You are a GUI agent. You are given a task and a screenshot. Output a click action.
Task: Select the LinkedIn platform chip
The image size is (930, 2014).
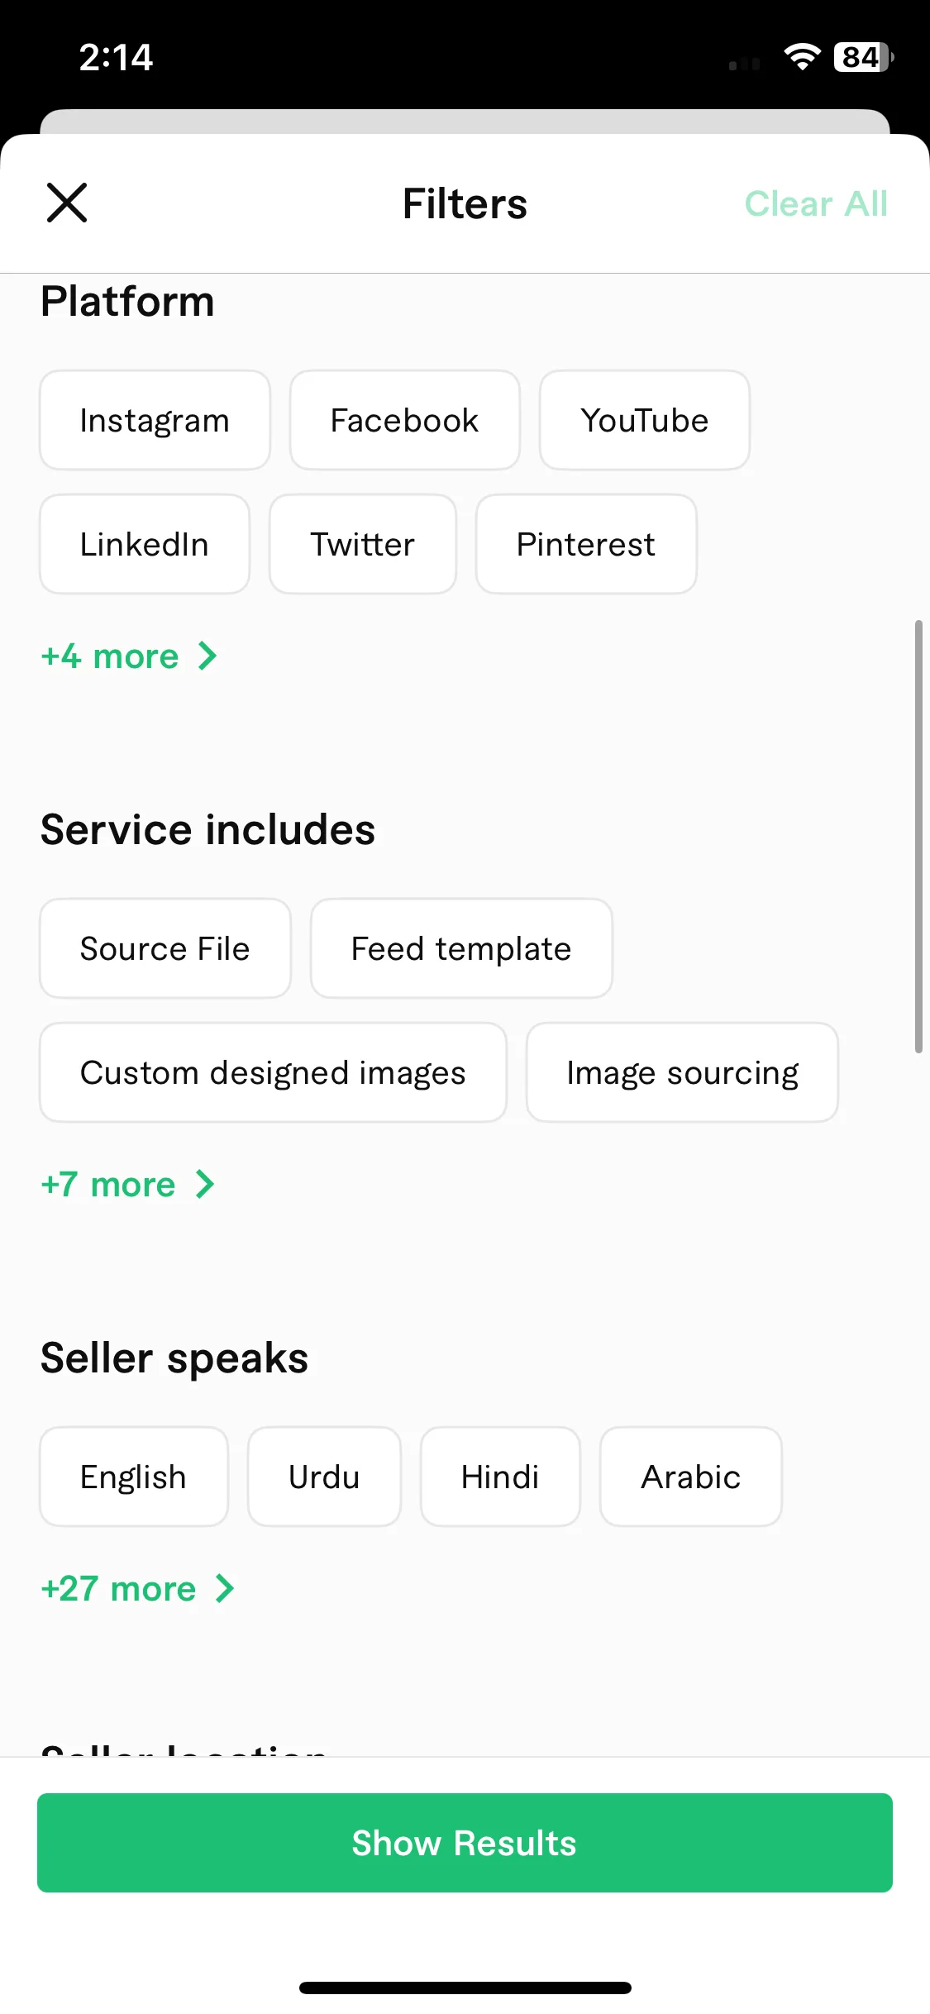[x=145, y=544]
